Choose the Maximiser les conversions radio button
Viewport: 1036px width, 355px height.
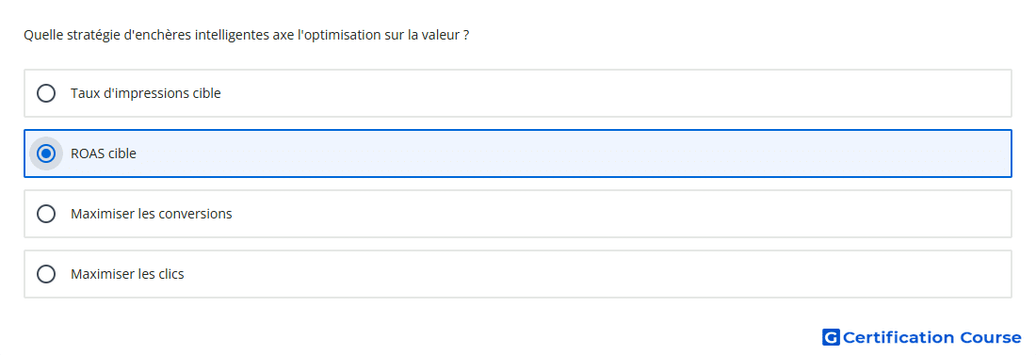[46, 214]
